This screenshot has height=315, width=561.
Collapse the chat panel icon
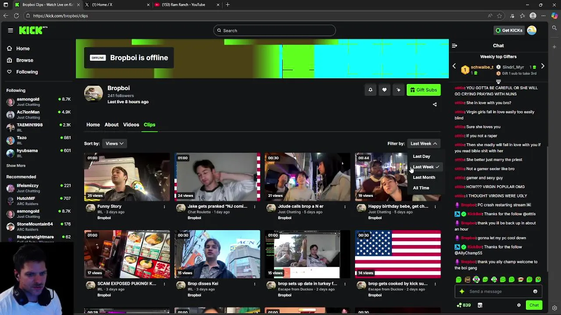(x=454, y=45)
